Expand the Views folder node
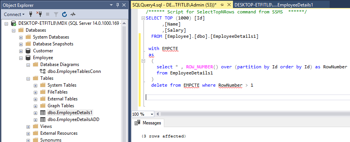The image size is (350, 142). click(x=28, y=127)
